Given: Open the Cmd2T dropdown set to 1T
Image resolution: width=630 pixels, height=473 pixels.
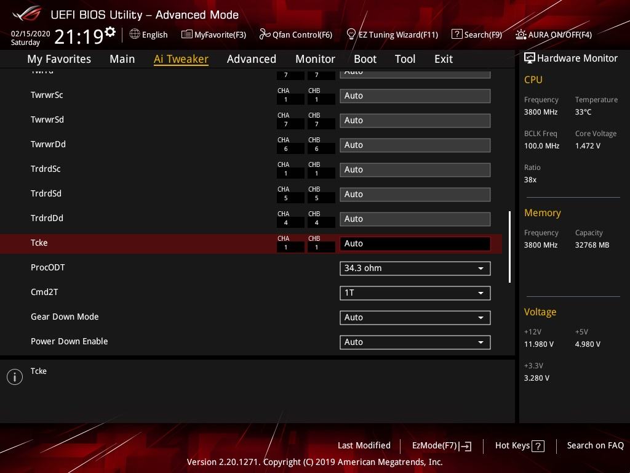Looking at the screenshot, I should coord(415,293).
